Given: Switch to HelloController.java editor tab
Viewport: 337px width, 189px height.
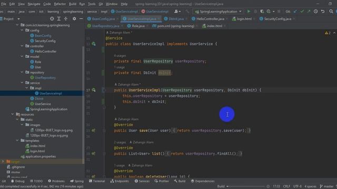Looking at the screenshot, I should (210, 19).
